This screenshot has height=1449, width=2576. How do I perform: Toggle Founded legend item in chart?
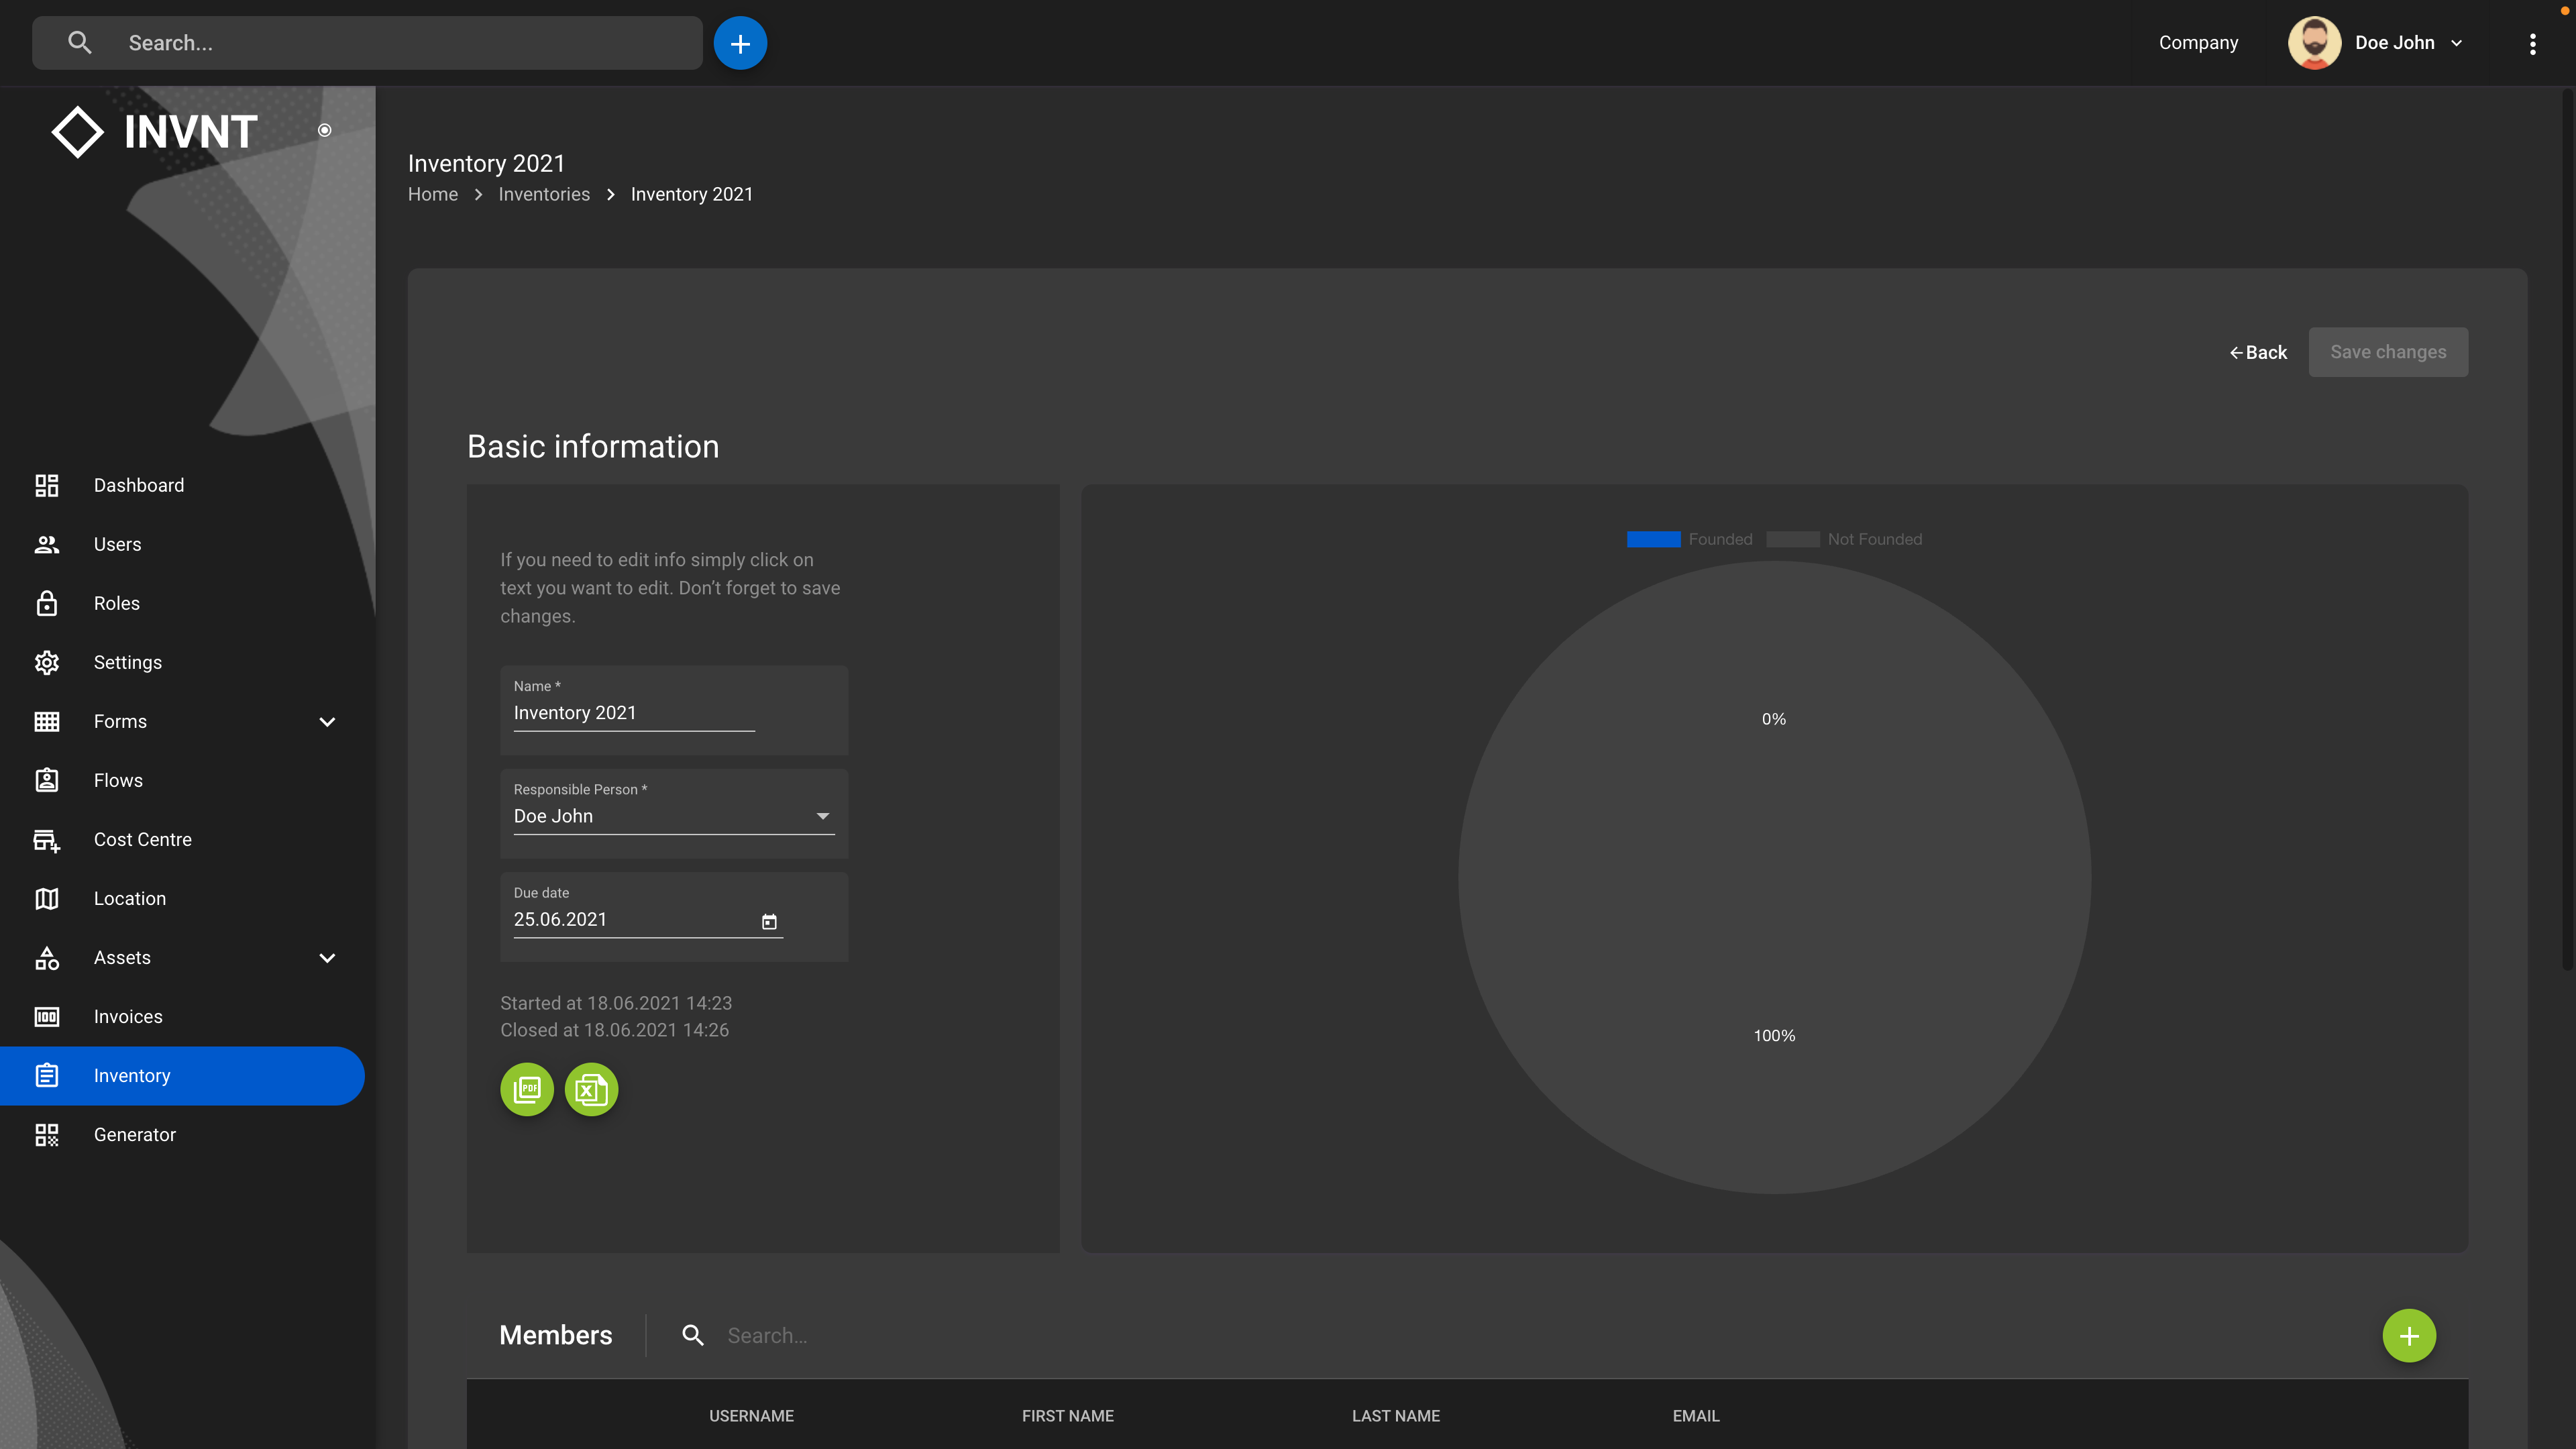click(x=1689, y=539)
